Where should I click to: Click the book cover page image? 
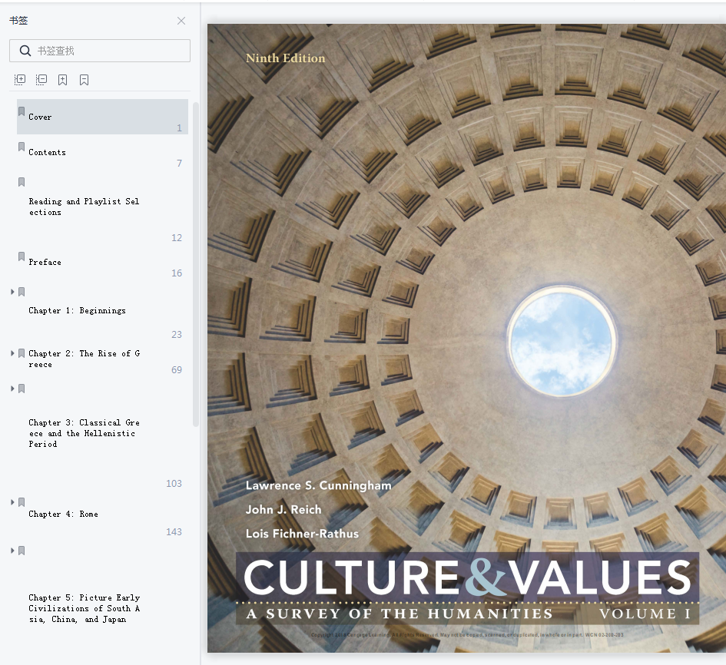coord(466,338)
